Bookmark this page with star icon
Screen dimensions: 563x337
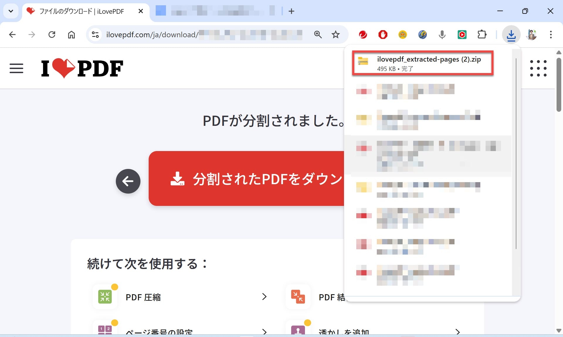pyautogui.click(x=335, y=35)
